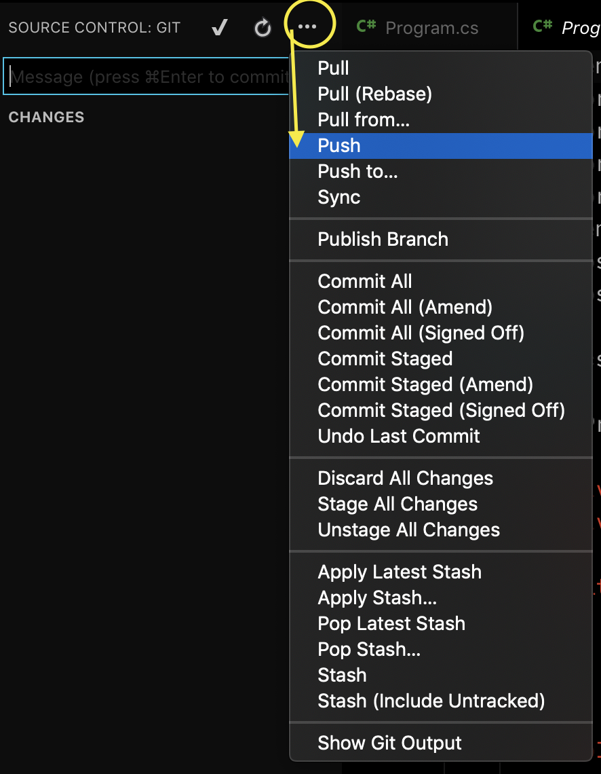Open Show Git Output

(x=389, y=743)
